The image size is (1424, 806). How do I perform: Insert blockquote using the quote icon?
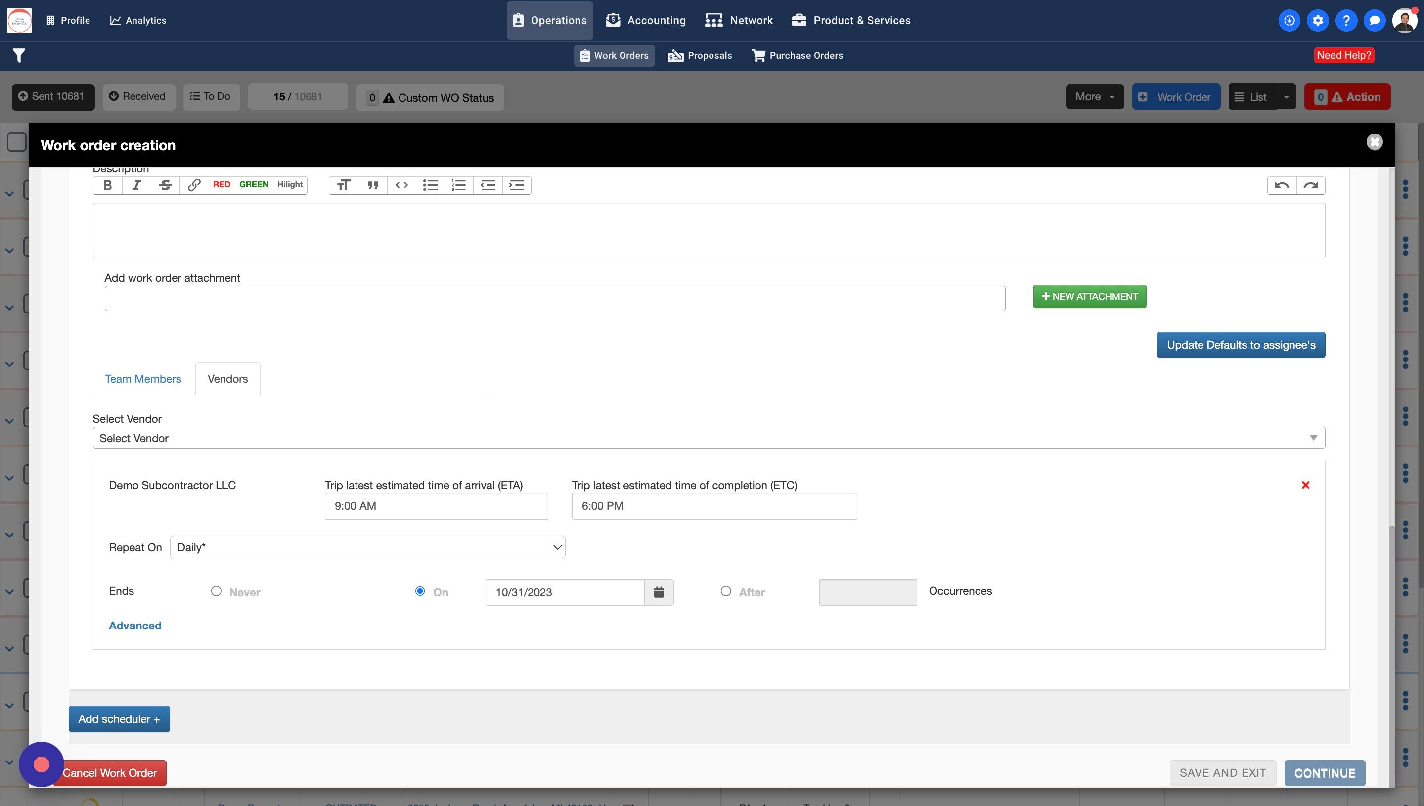[372, 185]
